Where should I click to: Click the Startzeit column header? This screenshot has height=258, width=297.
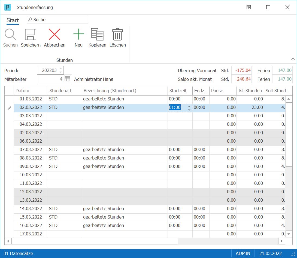[180, 91]
